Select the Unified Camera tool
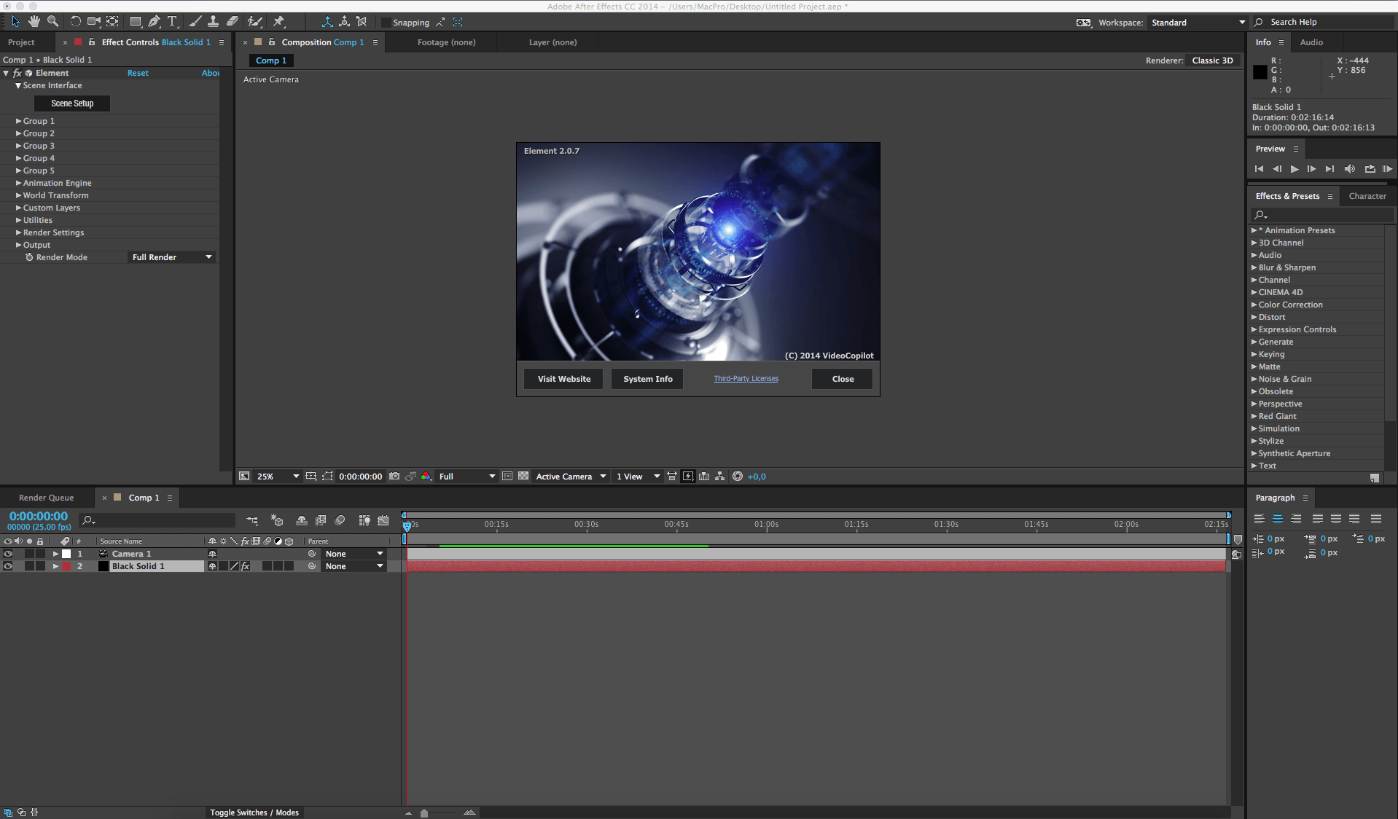Viewport: 1398px width, 819px height. point(94,22)
